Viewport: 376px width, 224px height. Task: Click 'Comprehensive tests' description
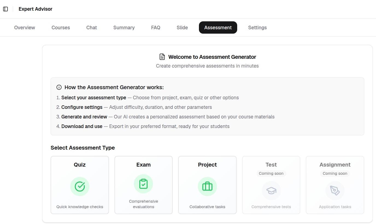271,207
